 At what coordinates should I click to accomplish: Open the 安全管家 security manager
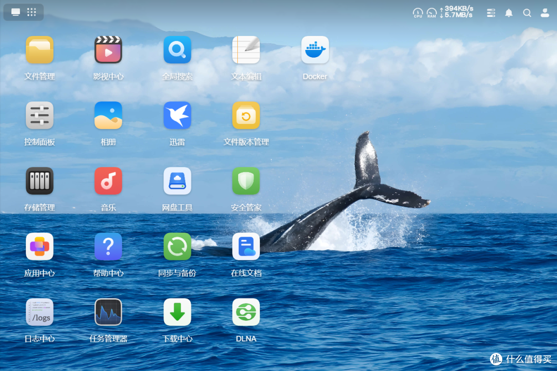click(246, 181)
